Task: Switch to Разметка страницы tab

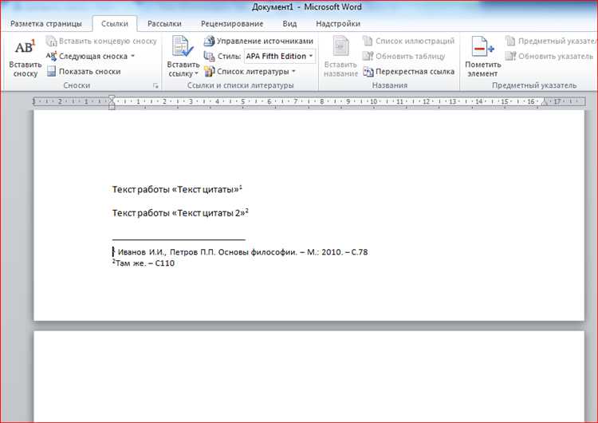Action: [x=45, y=24]
